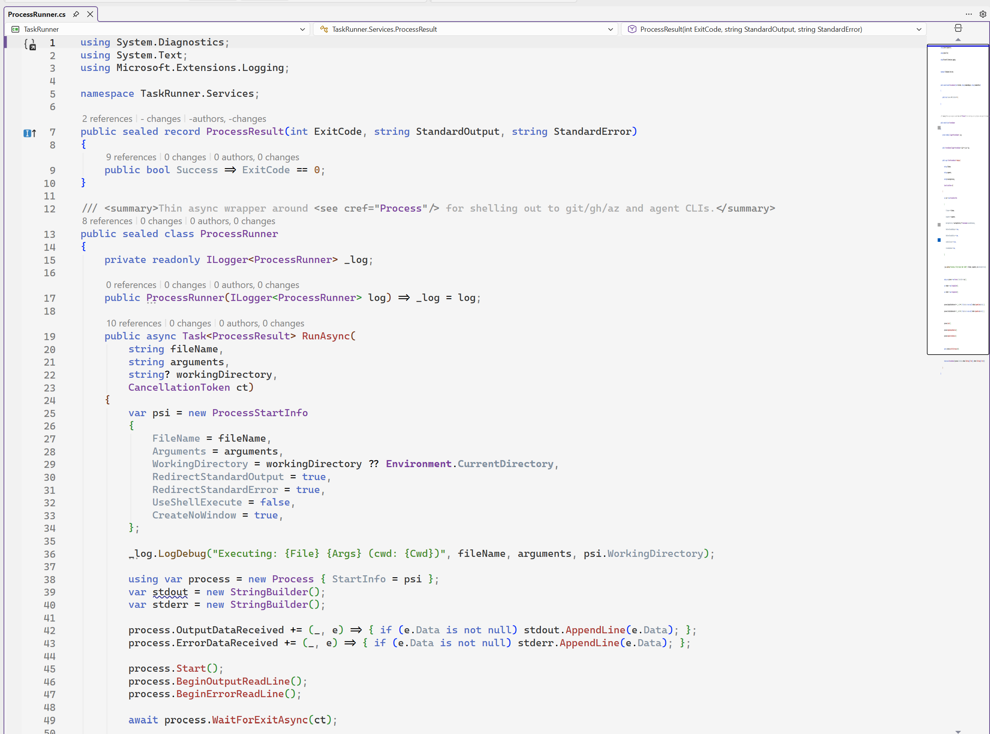990x734 pixels.
Task: Click the interface implementation margin icon on line 7
Action: click(30, 133)
